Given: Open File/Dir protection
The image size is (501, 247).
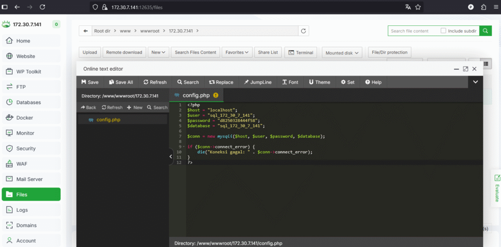Looking at the screenshot, I should pyautogui.click(x=389, y=52).
